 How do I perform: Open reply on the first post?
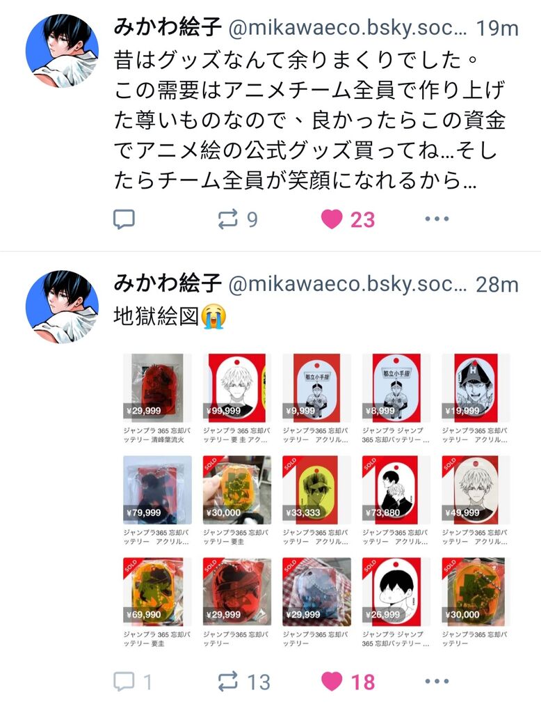pos(124,219)
